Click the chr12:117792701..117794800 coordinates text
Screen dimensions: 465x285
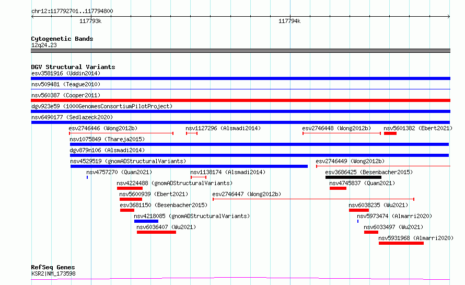(72, 12)
